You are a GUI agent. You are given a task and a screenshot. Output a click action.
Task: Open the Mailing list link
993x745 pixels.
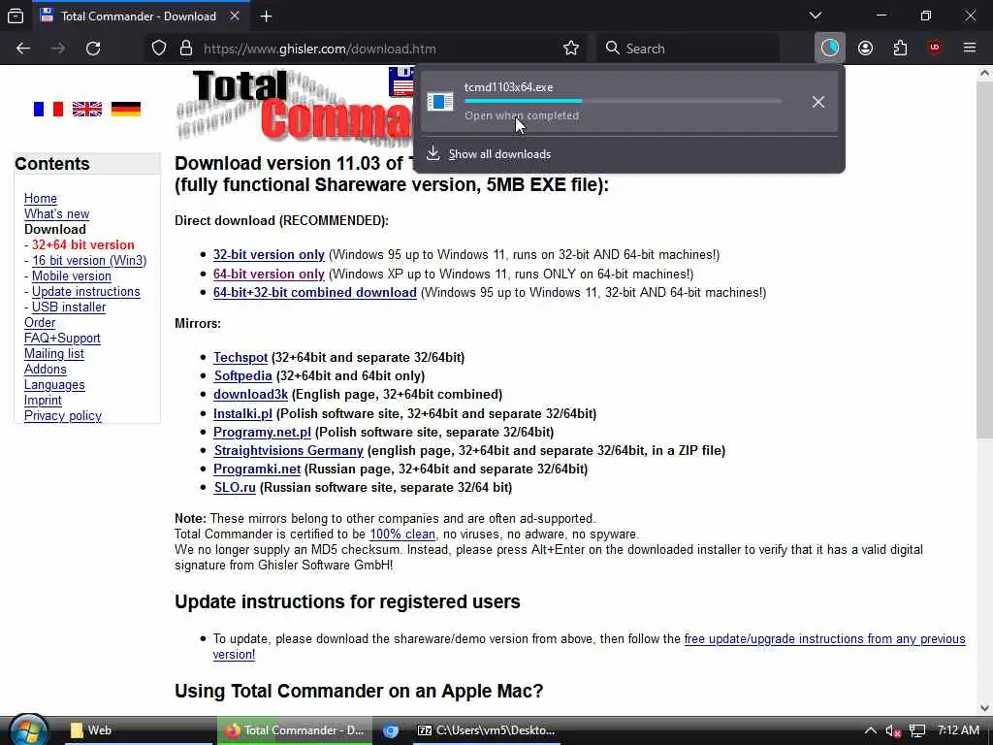[x=54, y=353]
